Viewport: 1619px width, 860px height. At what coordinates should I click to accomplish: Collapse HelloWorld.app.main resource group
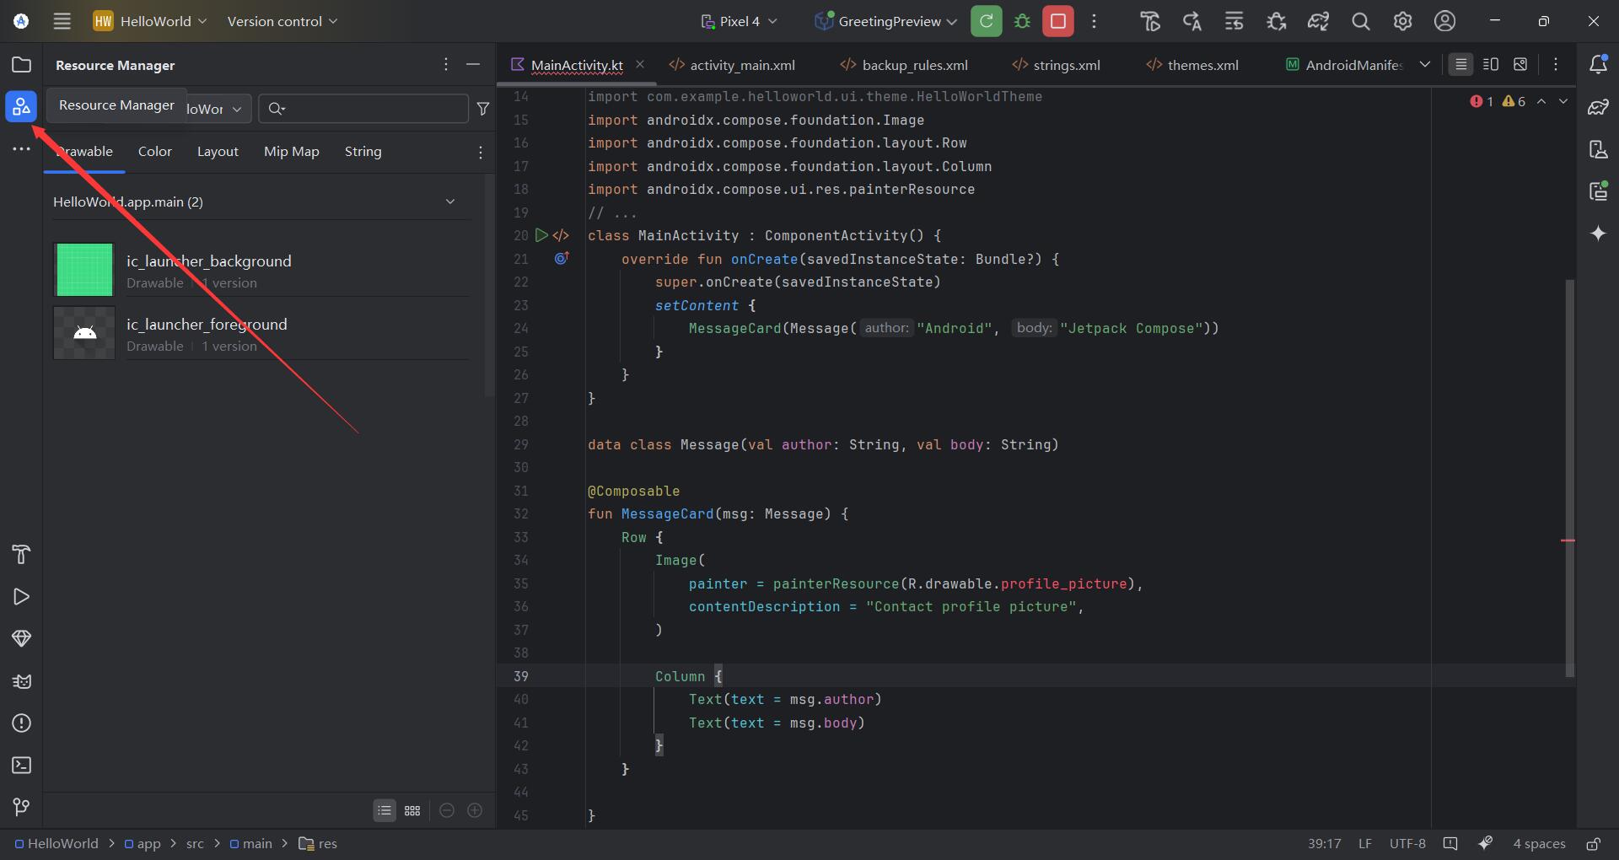click(x=450, y=202)
